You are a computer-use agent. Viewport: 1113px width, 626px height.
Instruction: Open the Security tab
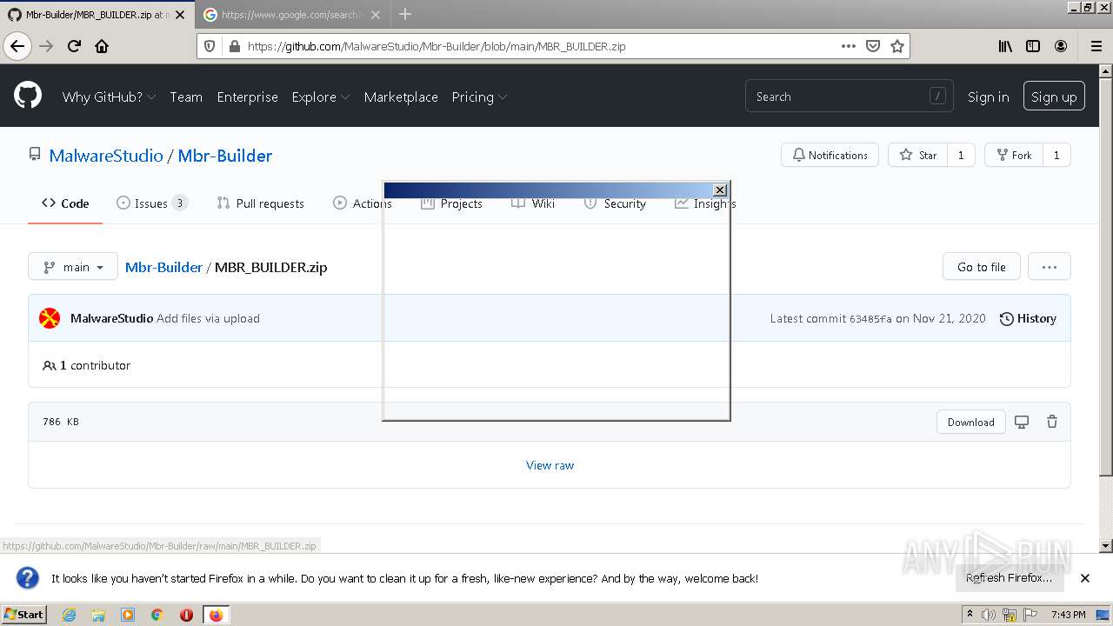point(615,203)
